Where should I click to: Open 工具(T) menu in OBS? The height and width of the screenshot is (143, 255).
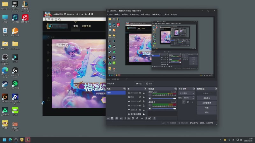166,14
